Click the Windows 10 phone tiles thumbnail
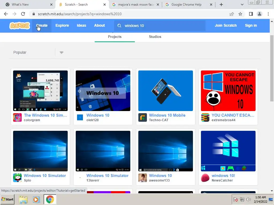This screenshot has height=205, width=274. click(103, 91)
